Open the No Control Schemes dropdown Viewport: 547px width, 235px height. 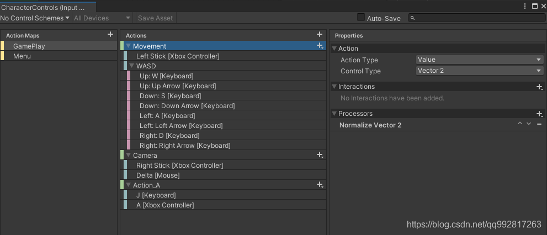[35, 18]
